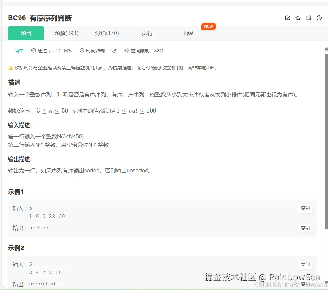The image size is (328, 290).
Task: Star this problem using the star icon
Action: [x=298, y=18]
